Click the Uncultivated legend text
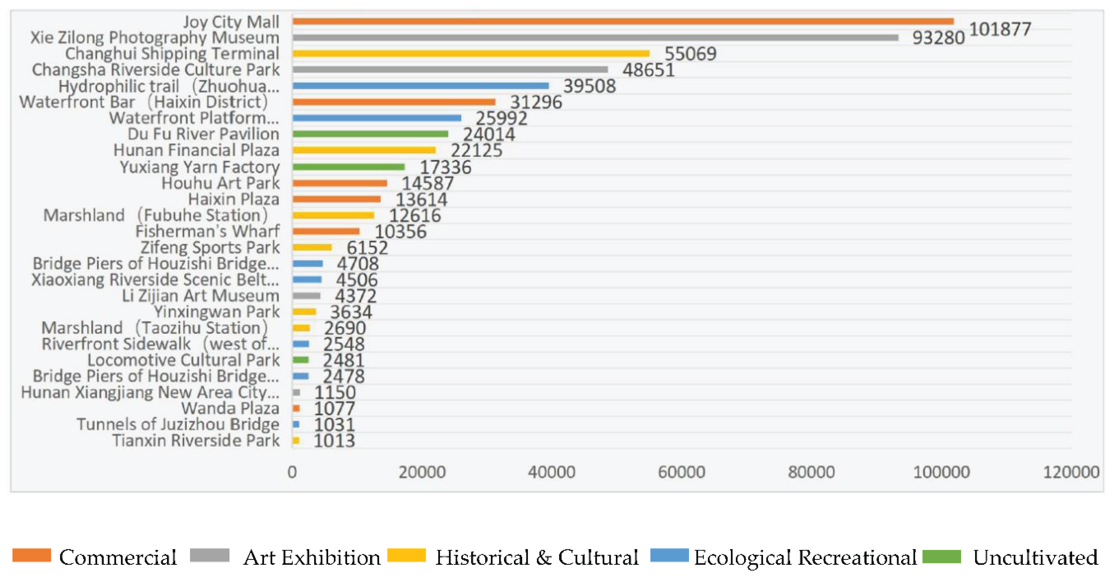The height and width of the screenshot is (582, 1115). (x=1035, y=557)
